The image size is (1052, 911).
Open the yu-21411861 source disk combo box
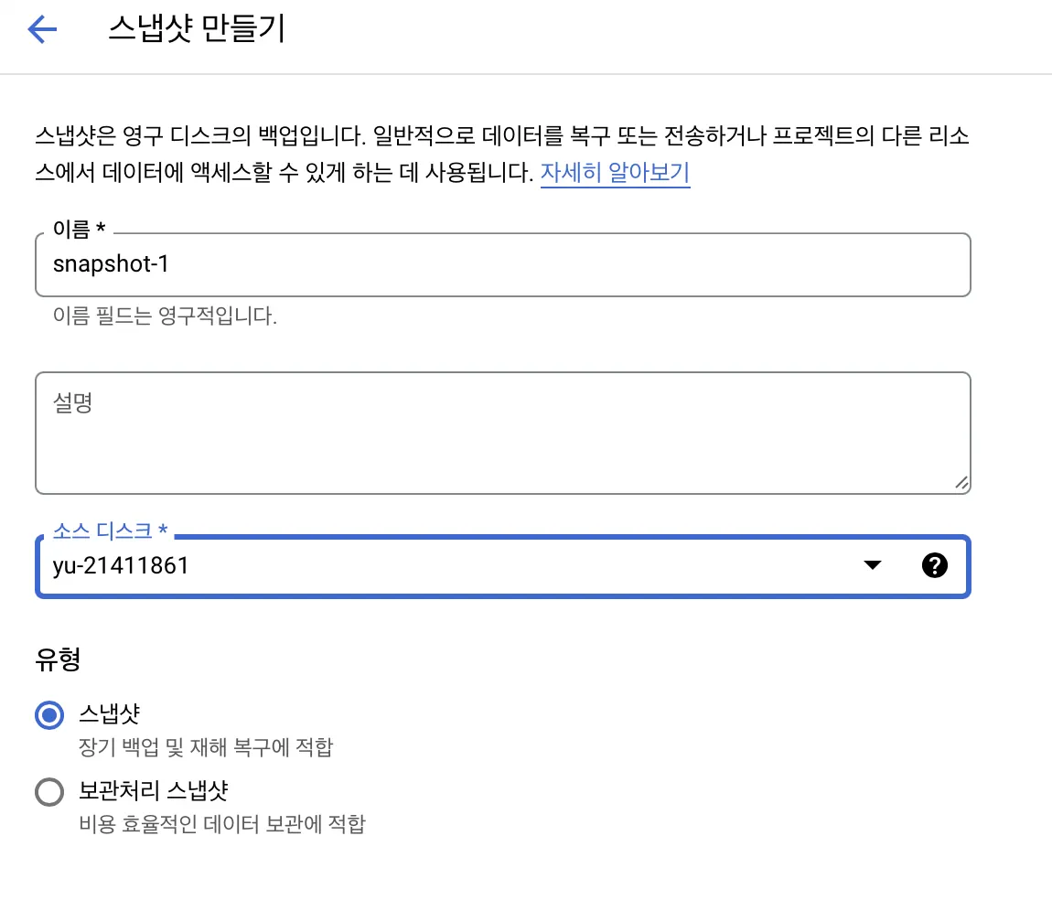[x=439, y=566]
